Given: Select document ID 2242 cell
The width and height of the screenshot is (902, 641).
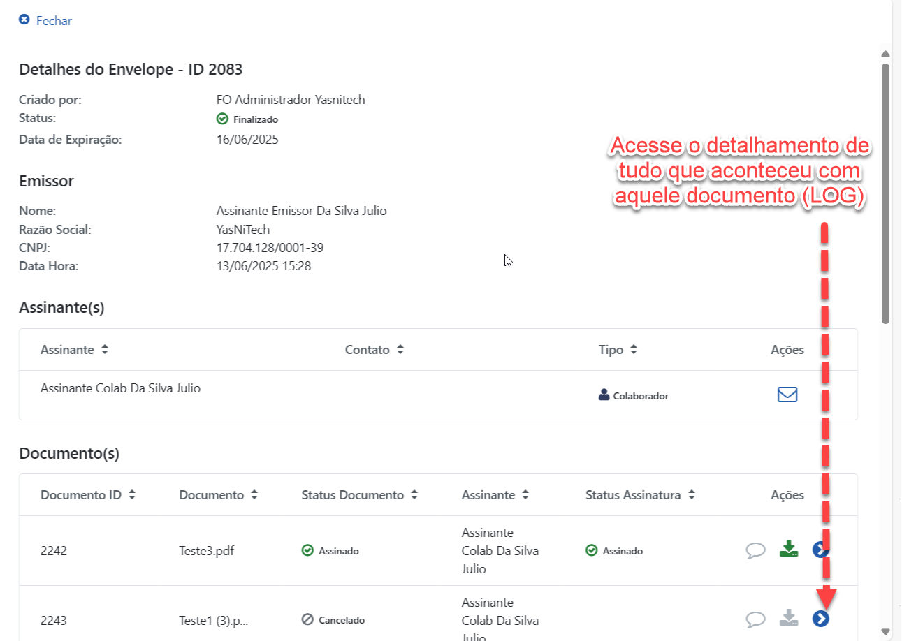Looking at the screenshot, I should pyautogui.click(x=54, y=551).
